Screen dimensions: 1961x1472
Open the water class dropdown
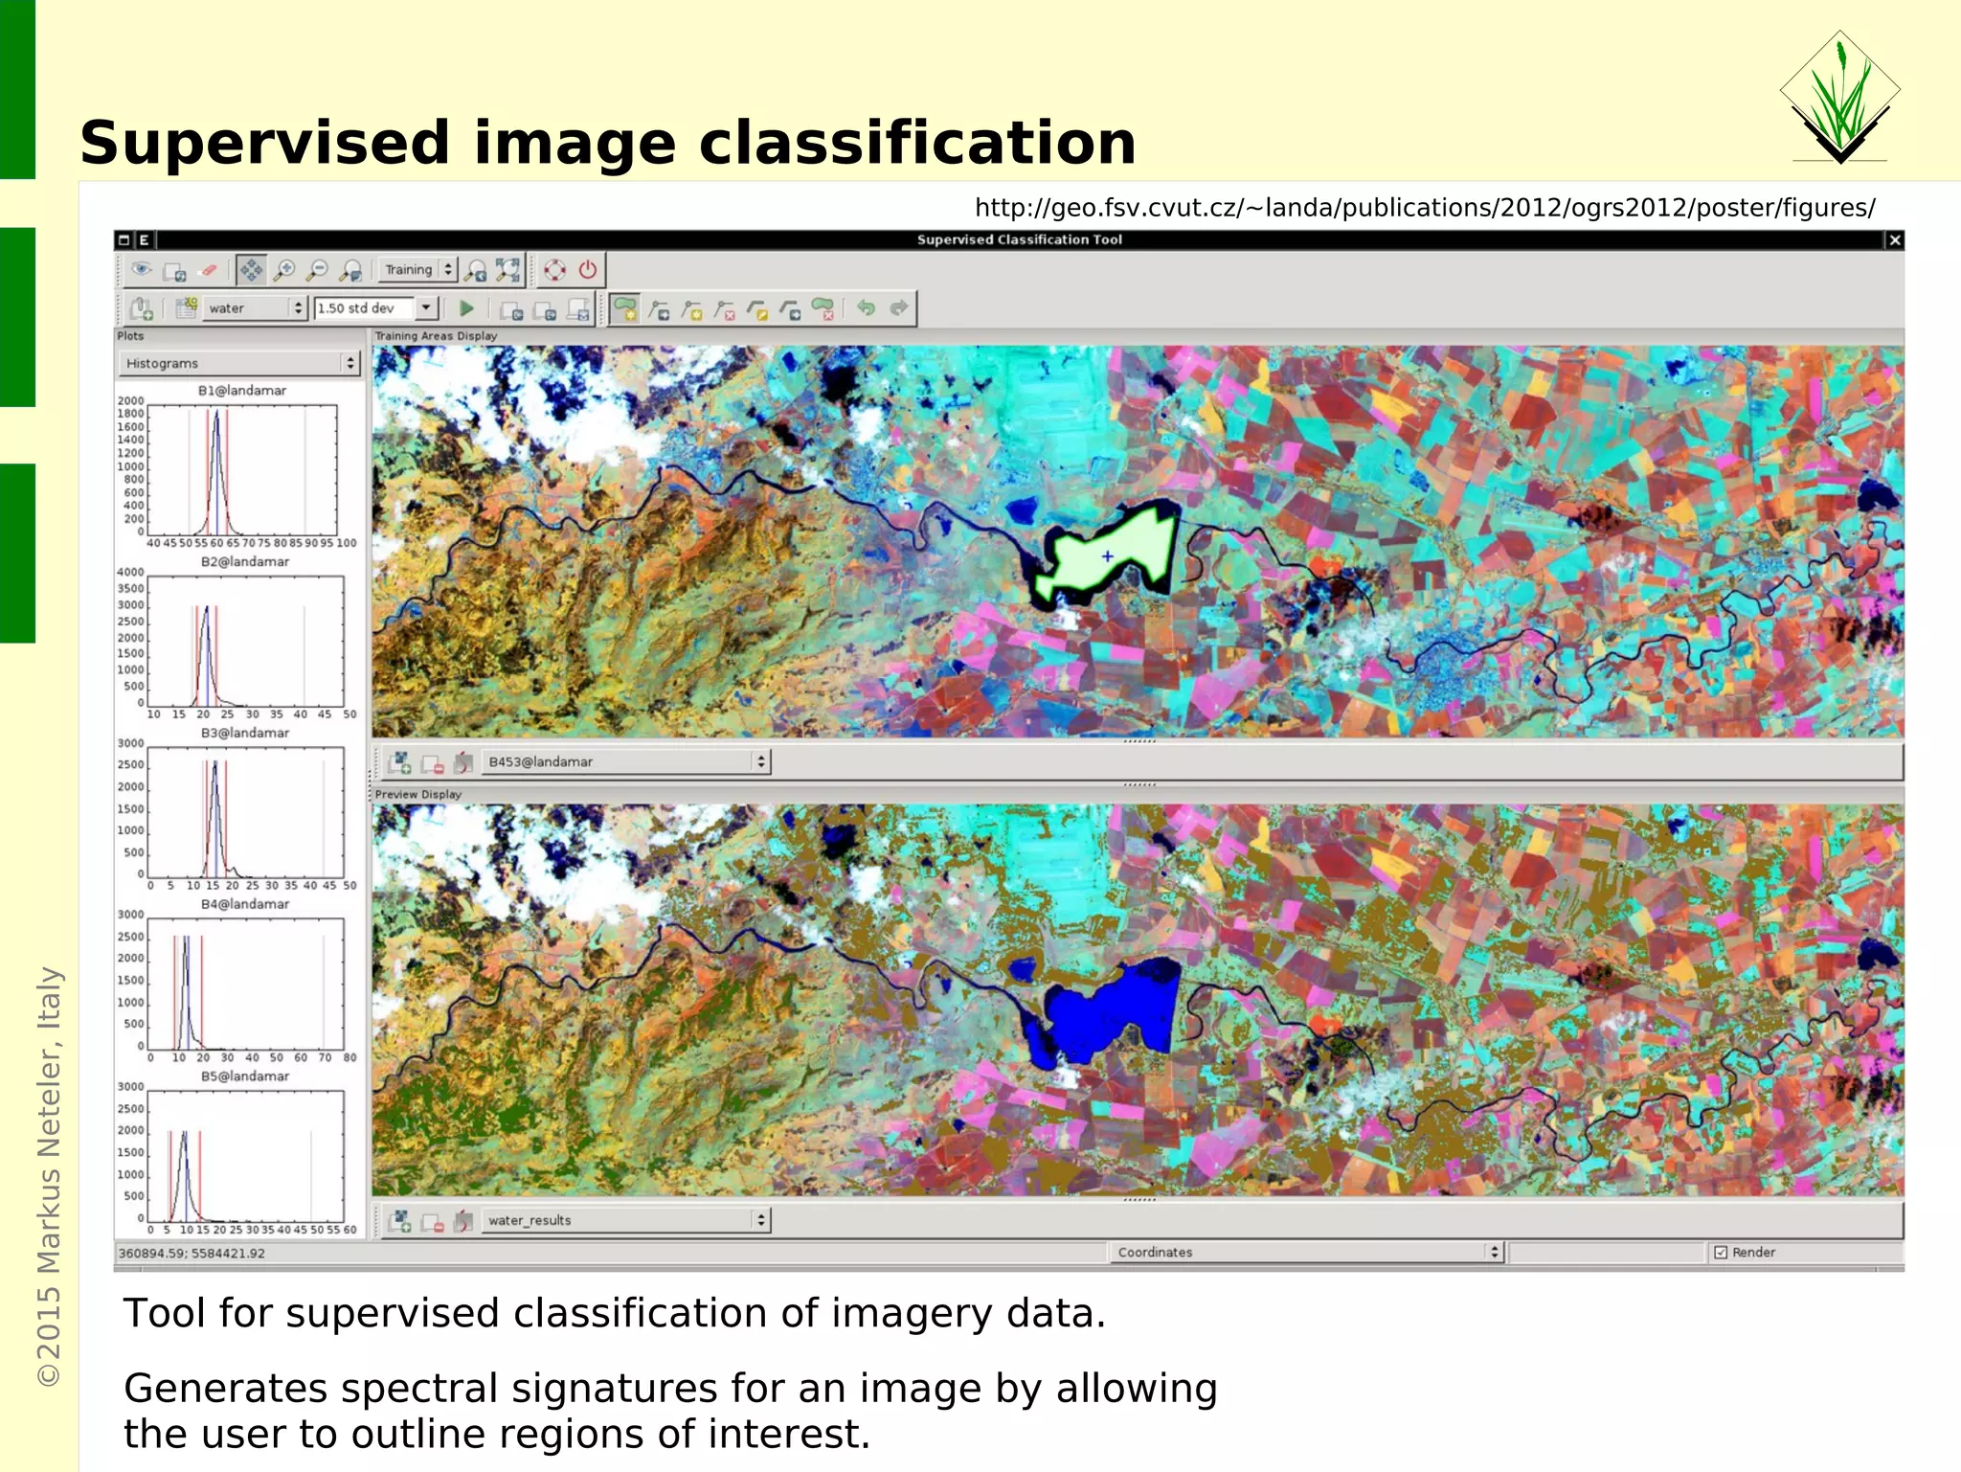point(254,308)
